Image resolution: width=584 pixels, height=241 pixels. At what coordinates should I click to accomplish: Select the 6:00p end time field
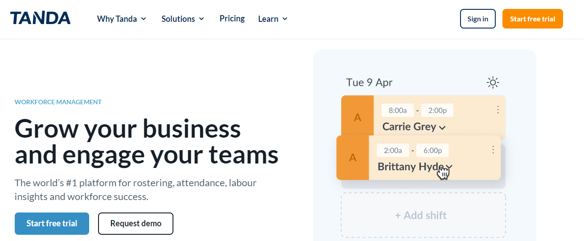432,150
